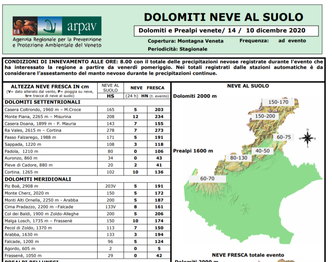The width and height of the screenshot is (332, 262).
Task: Click the Cima Pradazzo, 2200 m station name
Action: pos(39,207)
